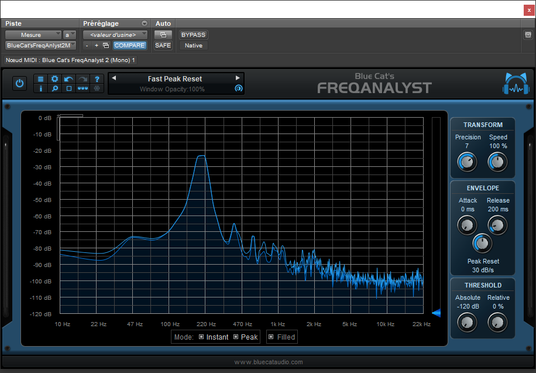The height and width of the screenshot is (373, 536).
Task: Click the Window Opacity:100% text
Action: tap(172, 89)
